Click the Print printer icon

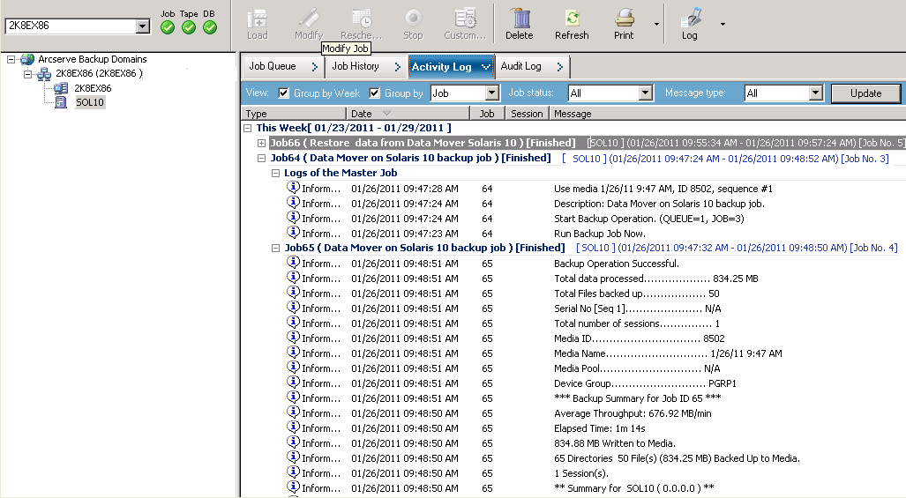pos(624,19)
